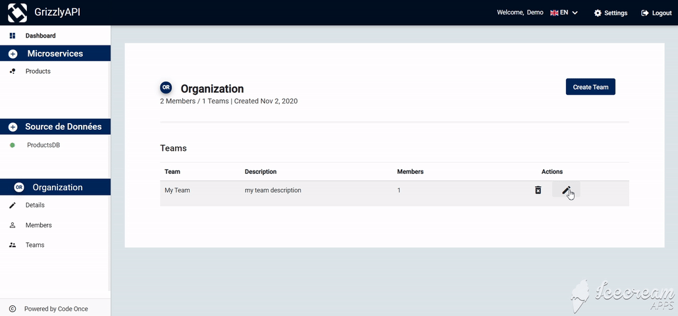Click the 'My Team' cell
The image size is (678, 316).
tap(177, 190)
